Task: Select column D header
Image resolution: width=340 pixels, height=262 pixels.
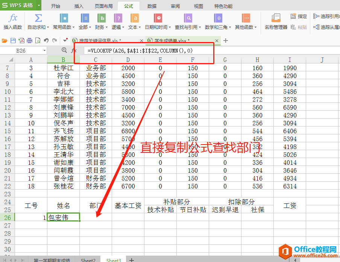Action: click(x=128, y=60)
